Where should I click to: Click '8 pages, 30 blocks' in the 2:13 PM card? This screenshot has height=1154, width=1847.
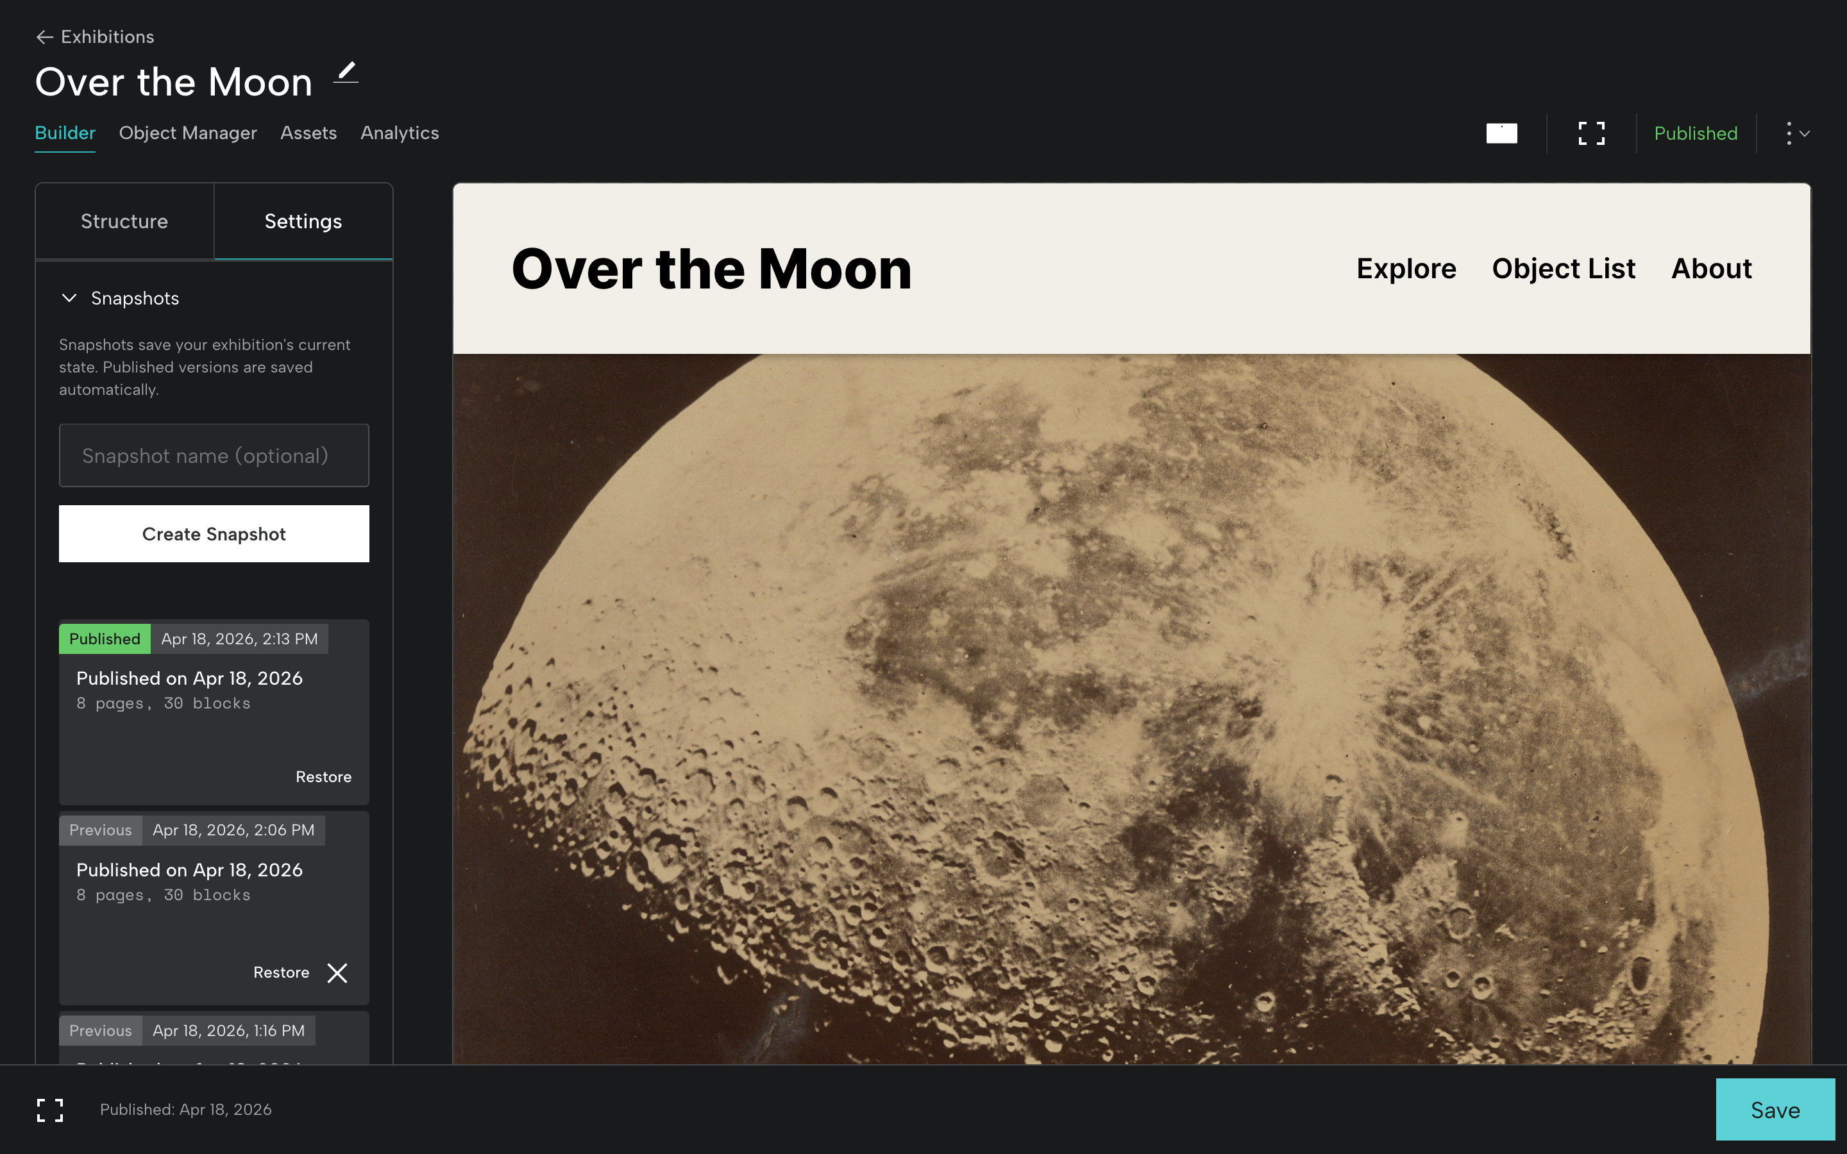164,703
